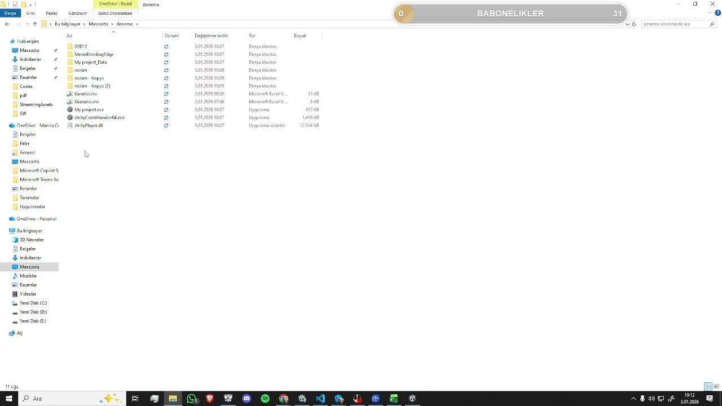Open Chrome from the taskbar

click(x=284, y=399)
